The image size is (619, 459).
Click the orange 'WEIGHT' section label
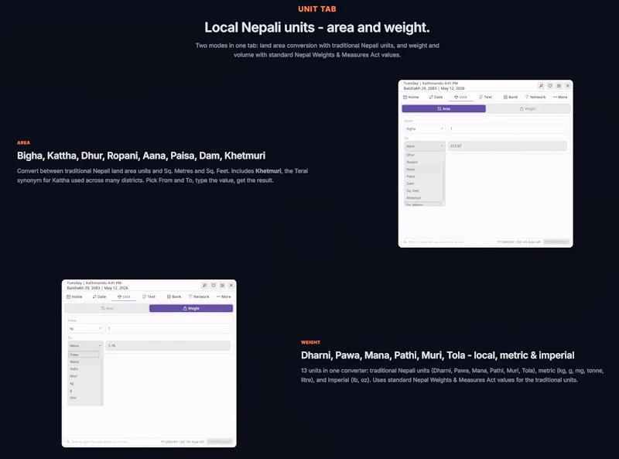tap(310, 342)
